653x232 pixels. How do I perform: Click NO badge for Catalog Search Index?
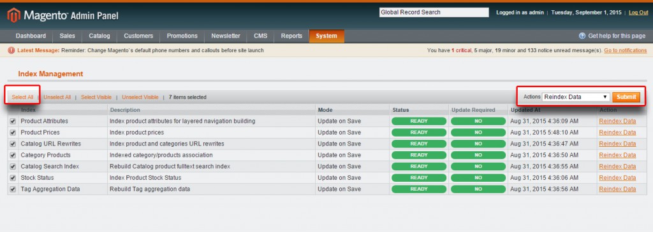click(x=478, y=167)
